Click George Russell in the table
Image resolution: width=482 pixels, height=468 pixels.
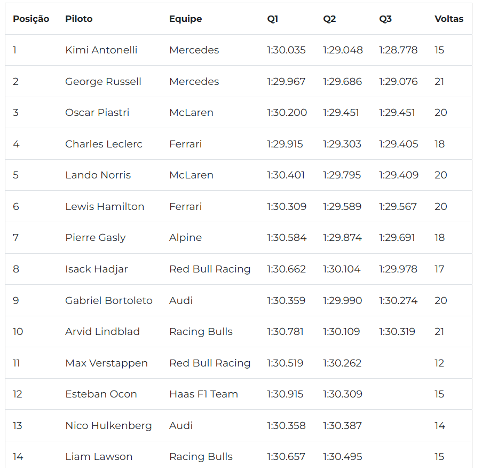(103, 82)
